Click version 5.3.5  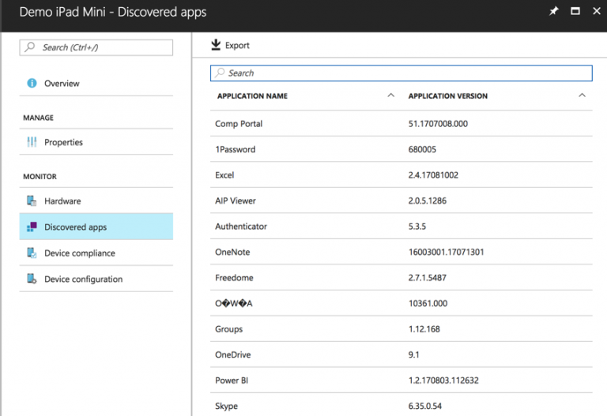point(417,227)
